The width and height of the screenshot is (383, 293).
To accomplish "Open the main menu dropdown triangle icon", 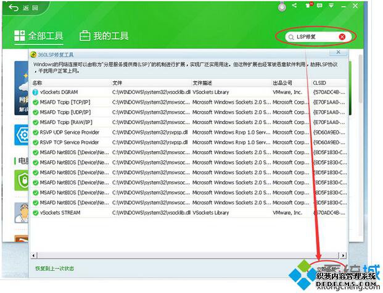I will [x=331, y=6].
